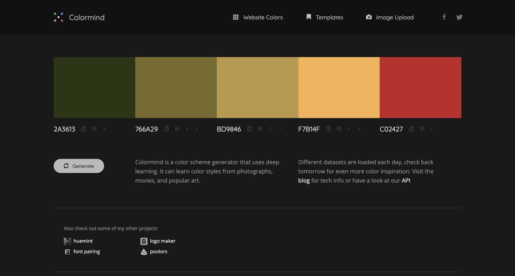515x276 pixels.
Task: Visit the logo maker link
Action: pyautogui.click(x=163, y=241)
